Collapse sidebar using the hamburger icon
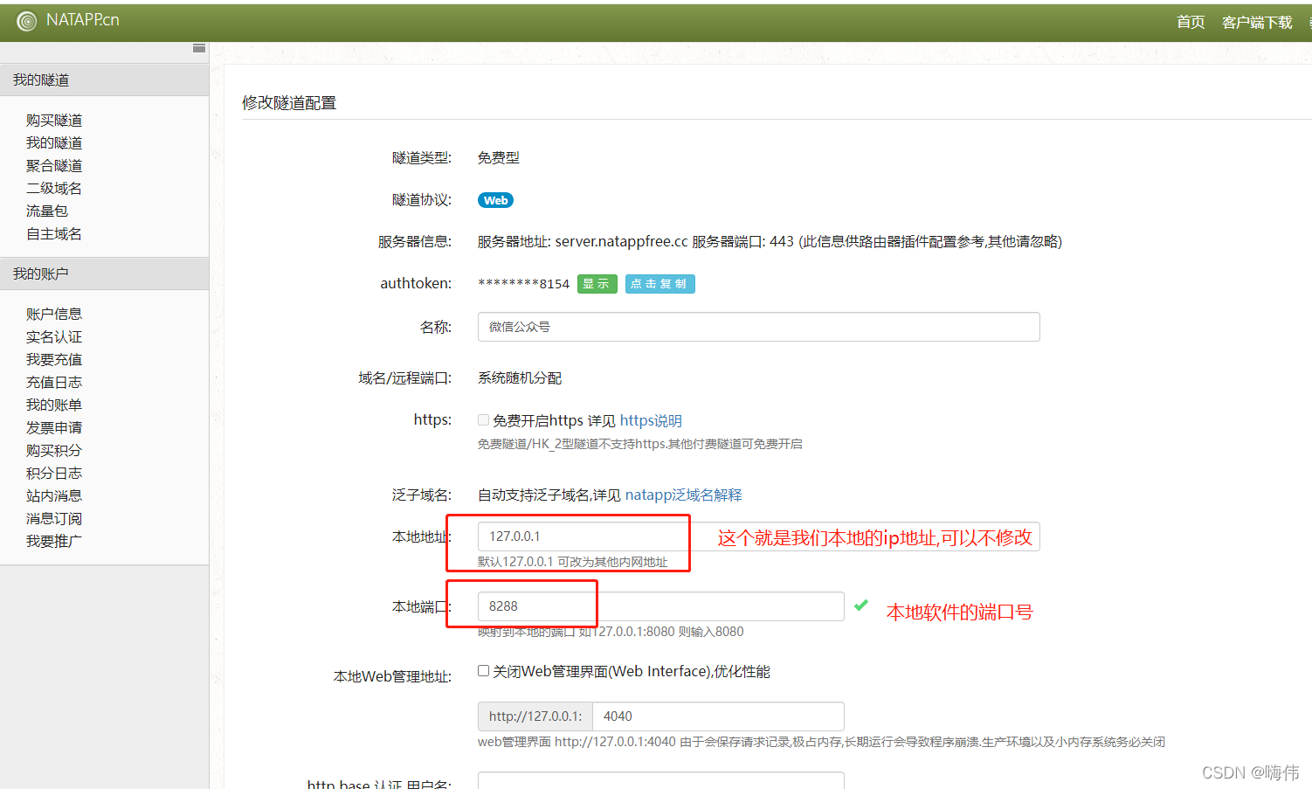 (x=199, y=48)
